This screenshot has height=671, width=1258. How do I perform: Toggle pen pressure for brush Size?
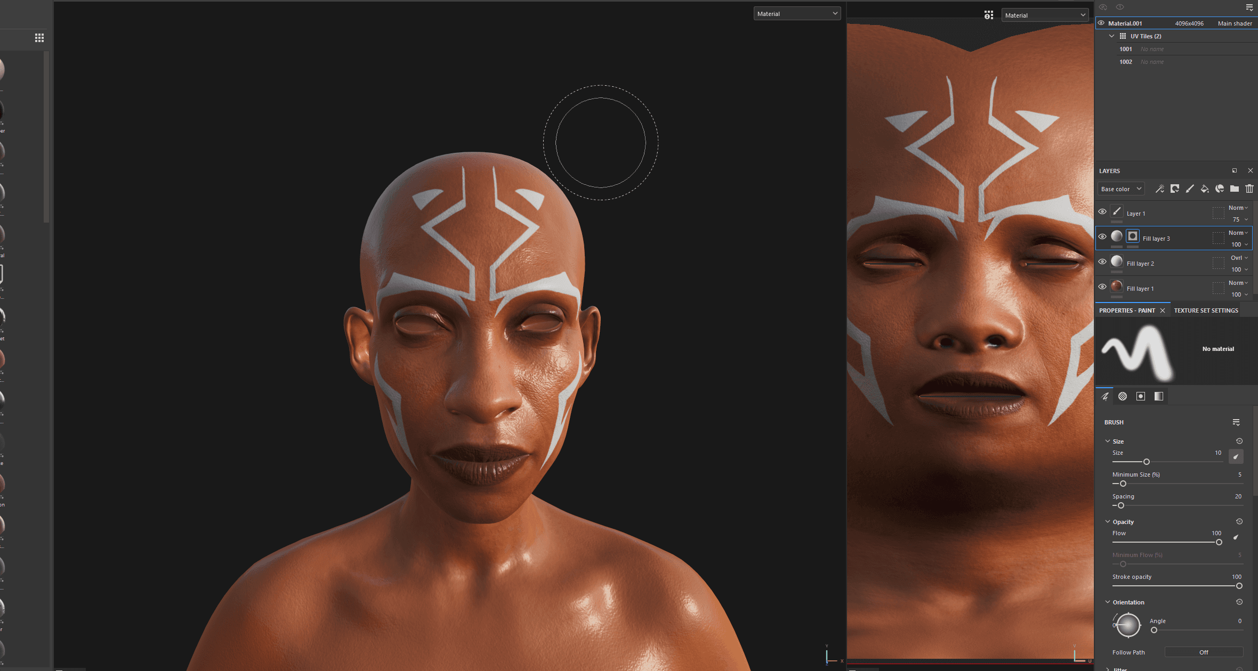pos(1236,456)
